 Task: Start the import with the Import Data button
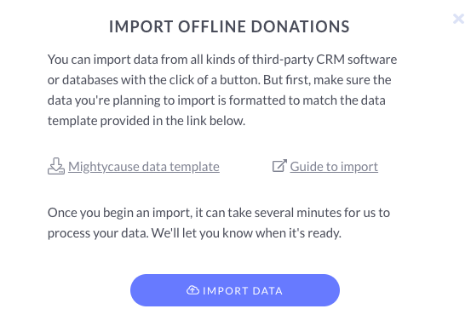click(x=235, y=290)
